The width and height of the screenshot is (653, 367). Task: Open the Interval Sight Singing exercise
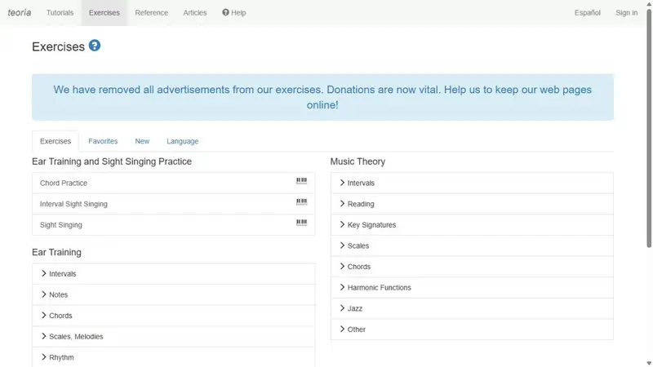click(x=173, y=204)
